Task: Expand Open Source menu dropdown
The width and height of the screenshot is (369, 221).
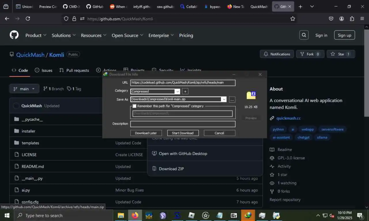Action: (x=127, y=35)
